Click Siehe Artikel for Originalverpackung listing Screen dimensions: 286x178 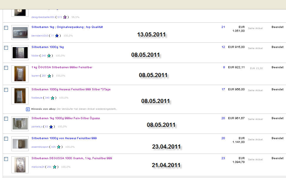[x=255, y=28]
